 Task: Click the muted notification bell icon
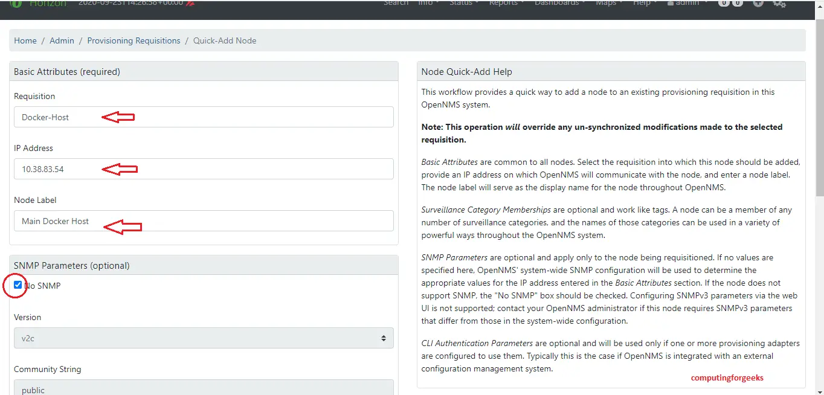tap(190, 4)
